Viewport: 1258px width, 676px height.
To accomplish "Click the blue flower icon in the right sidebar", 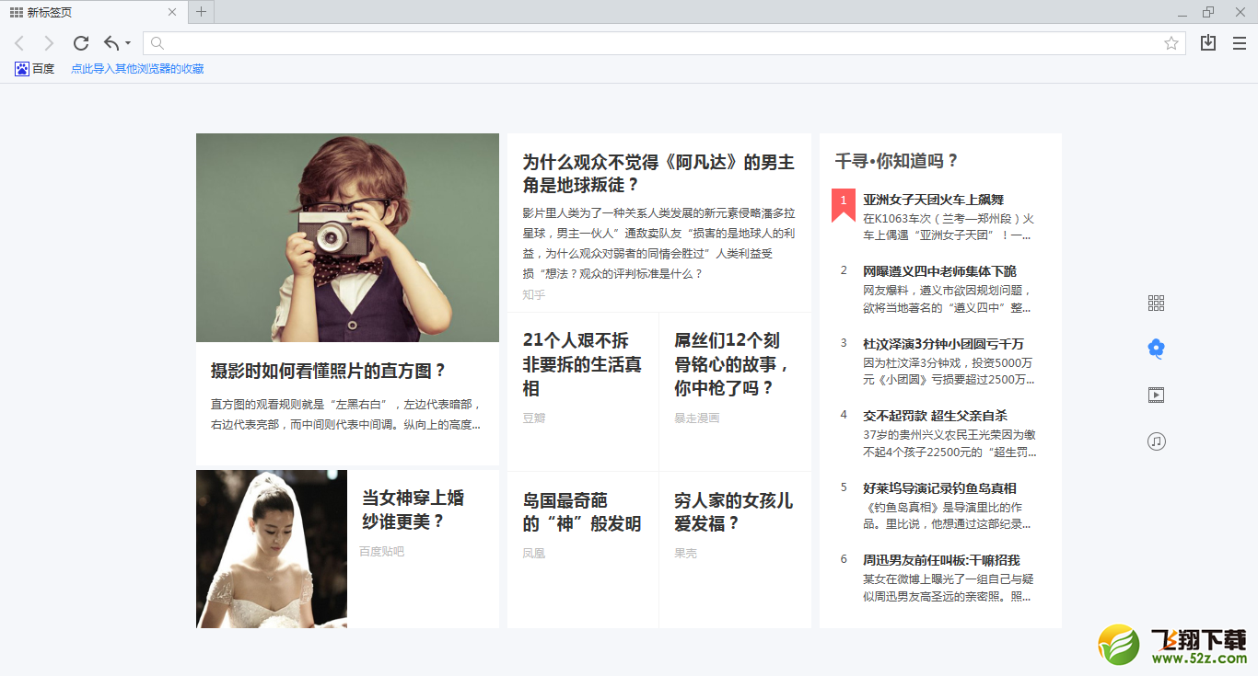I will pyautogui.click(x=1157, y=348).
